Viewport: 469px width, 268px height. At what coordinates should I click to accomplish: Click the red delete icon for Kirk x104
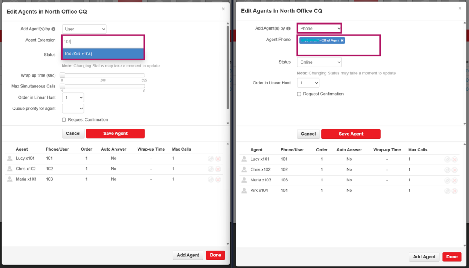click(x=455, y=191)
